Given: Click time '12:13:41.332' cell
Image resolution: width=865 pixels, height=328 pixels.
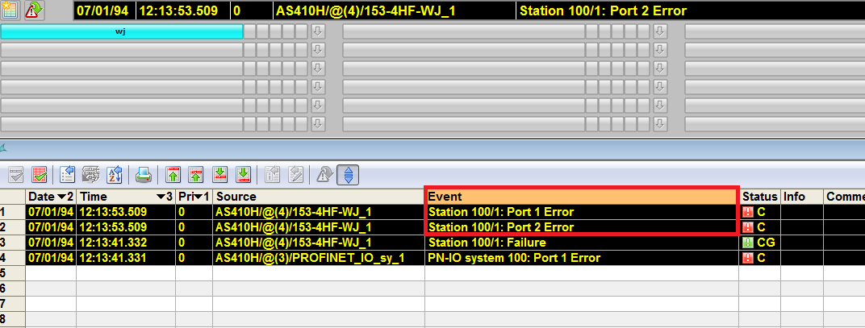Looking at the screenshot, I should pos(126,243).
